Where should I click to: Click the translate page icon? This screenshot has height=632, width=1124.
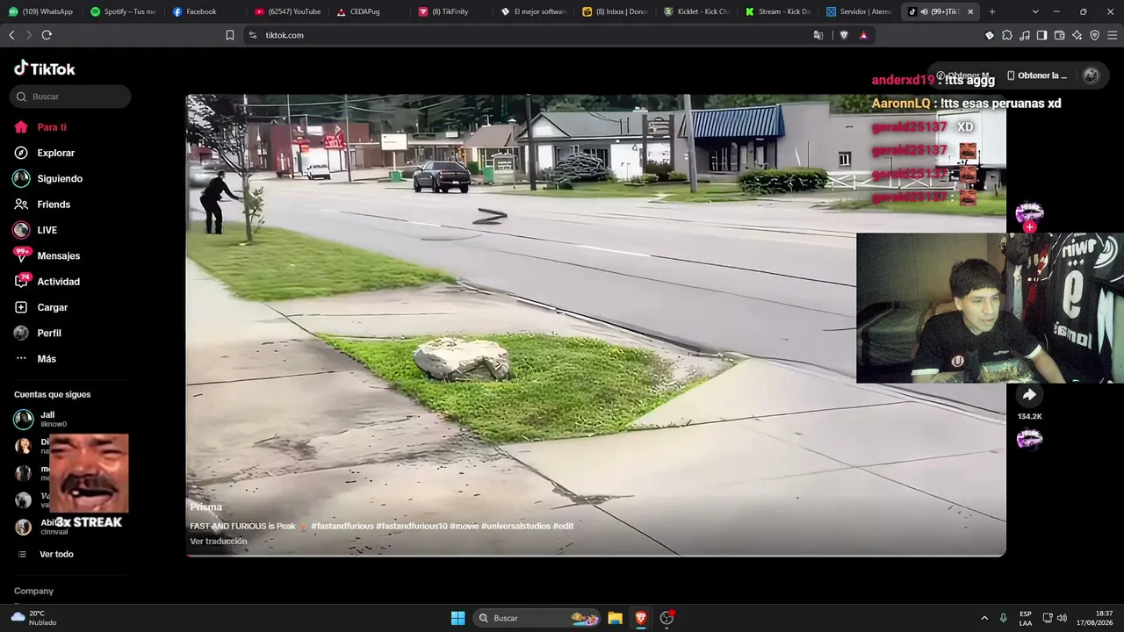(818, 35)
